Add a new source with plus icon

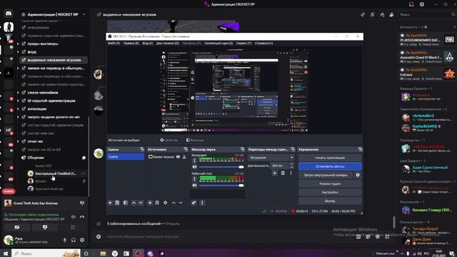pyautogui.click(x=150, y=203)
